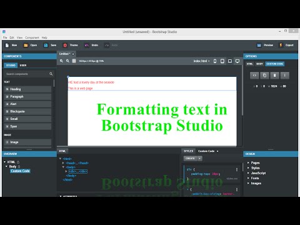The height and width of the screenshot is (225, 300).
Task: Open the arrow dropdown next to CREATE
Action: [x=199, y=159]
